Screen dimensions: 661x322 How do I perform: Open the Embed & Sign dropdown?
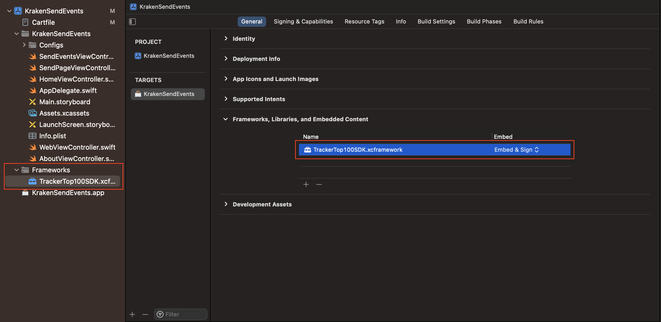[x=516, y=150]
